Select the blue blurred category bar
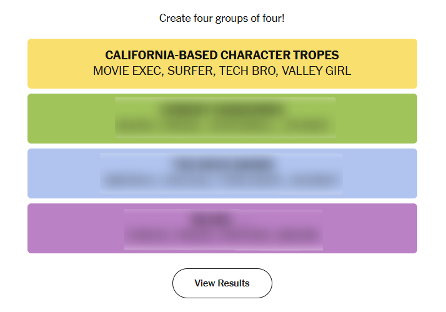This screenshot has width=446, height=312. (x=62, y=173)
